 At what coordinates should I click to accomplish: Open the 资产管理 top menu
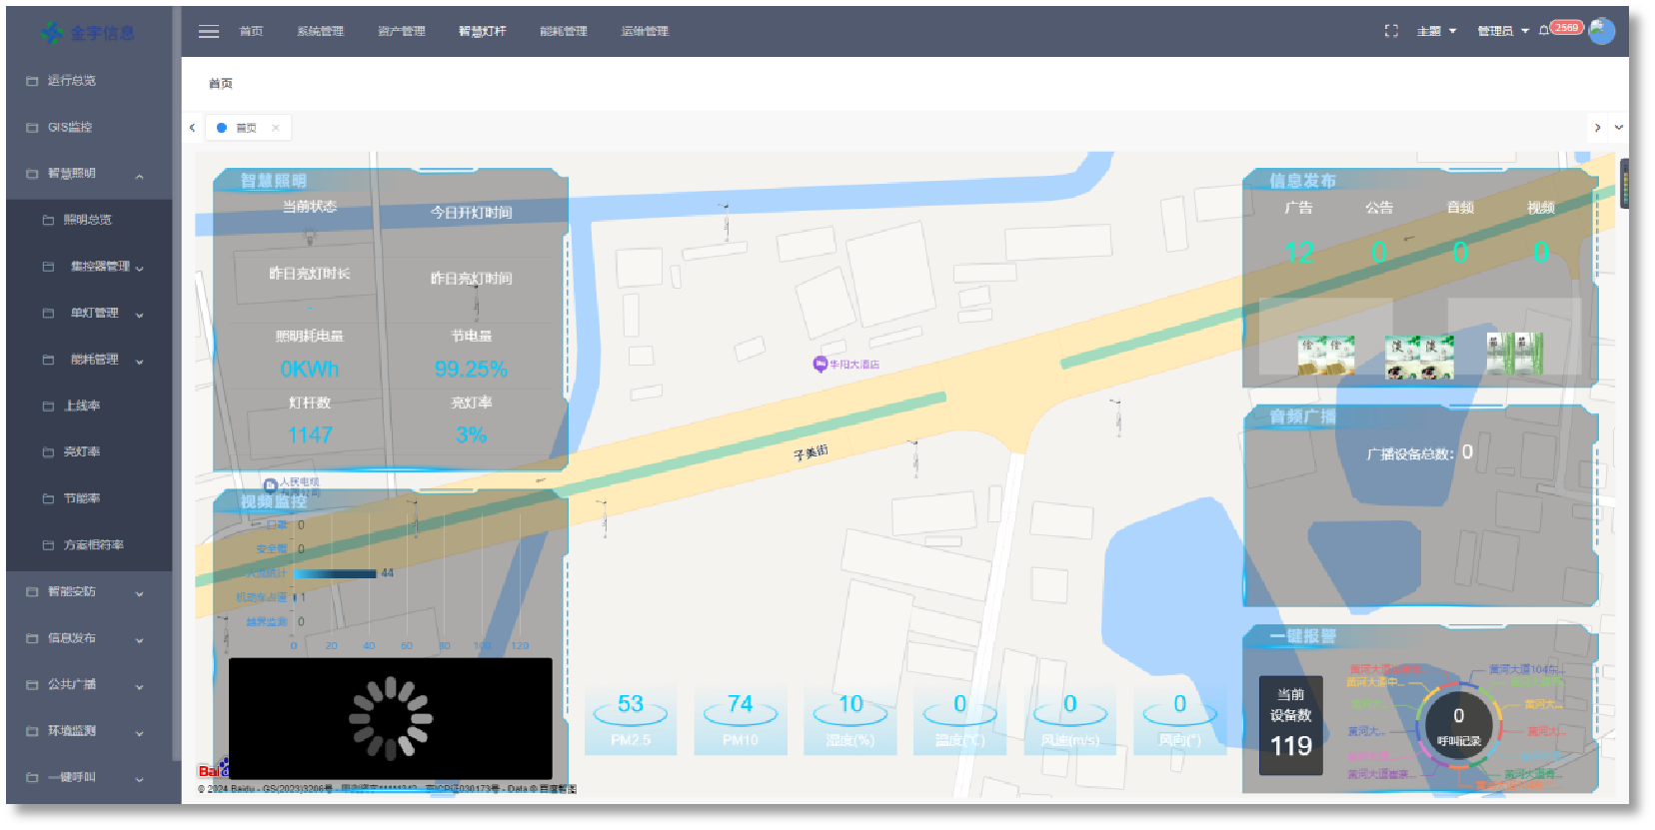pos(402,31)
